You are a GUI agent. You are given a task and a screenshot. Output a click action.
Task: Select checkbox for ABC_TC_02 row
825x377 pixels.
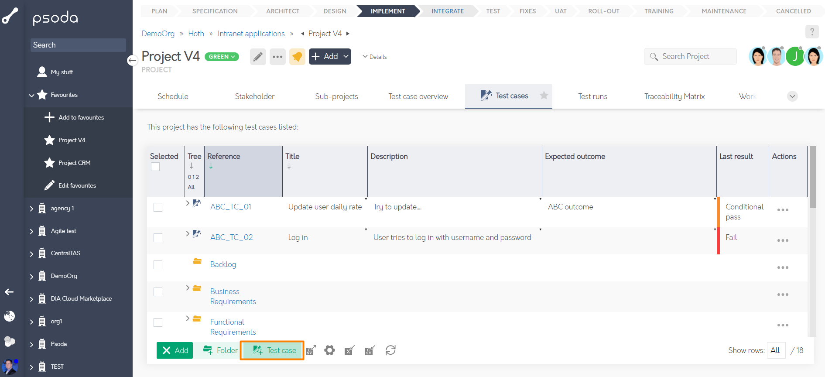tap(158, 238)
